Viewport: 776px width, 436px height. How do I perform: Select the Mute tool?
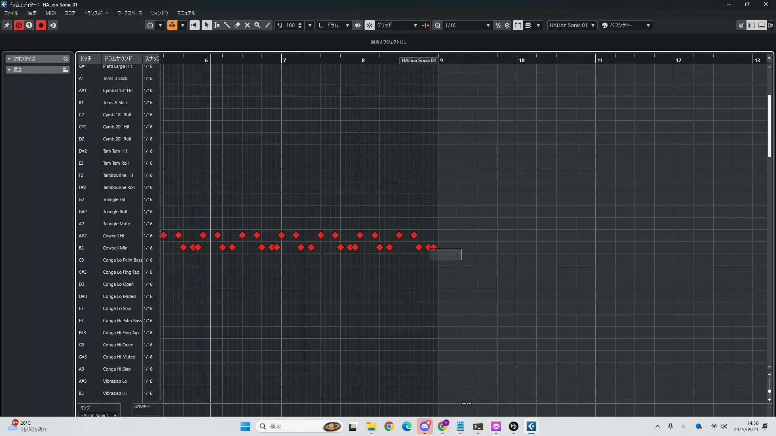247,25
